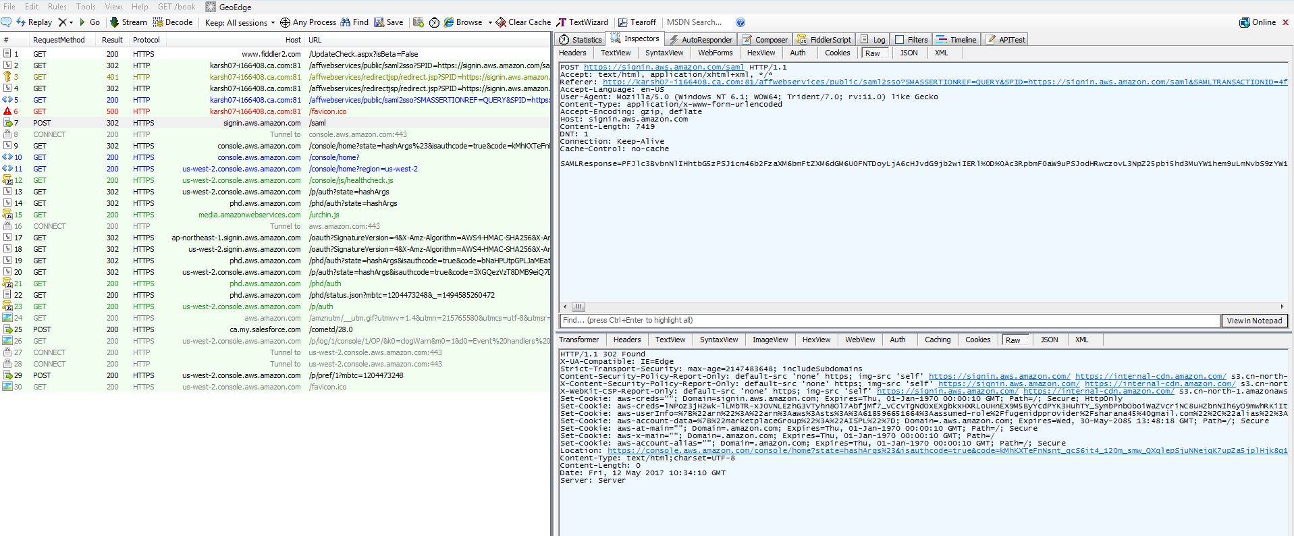Screen dimensions: 1294x536
Task: Replay the selected session
Action: point(34,22)
